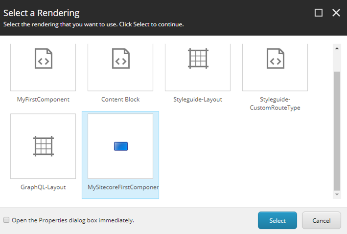Confirm with the Select button

(278, 220)
